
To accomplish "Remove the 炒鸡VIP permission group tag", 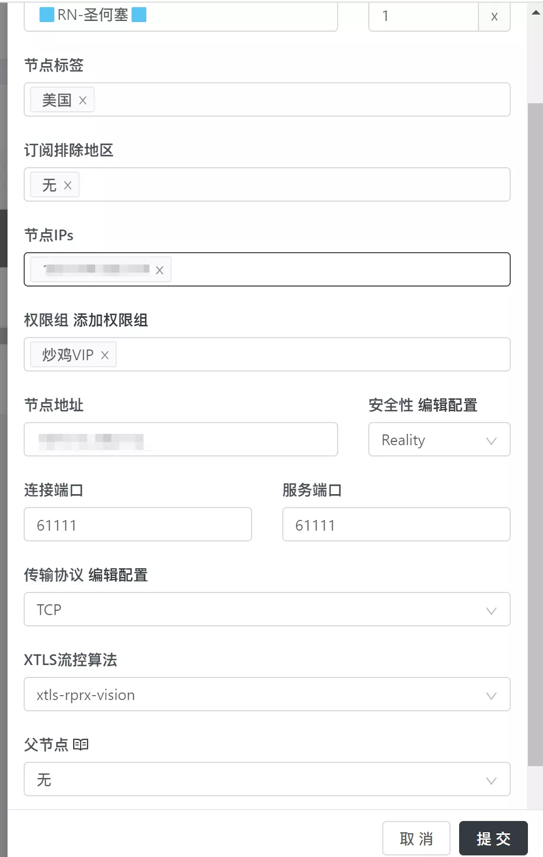I will pos(105,354).
